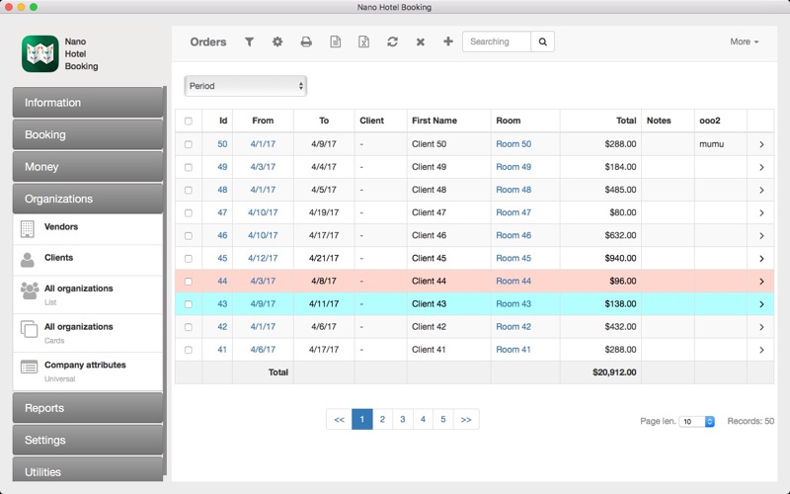The width and height of the screenshot is (790, 494).
Task: Delete selected orders with X icon
Action: click(421, 41)
